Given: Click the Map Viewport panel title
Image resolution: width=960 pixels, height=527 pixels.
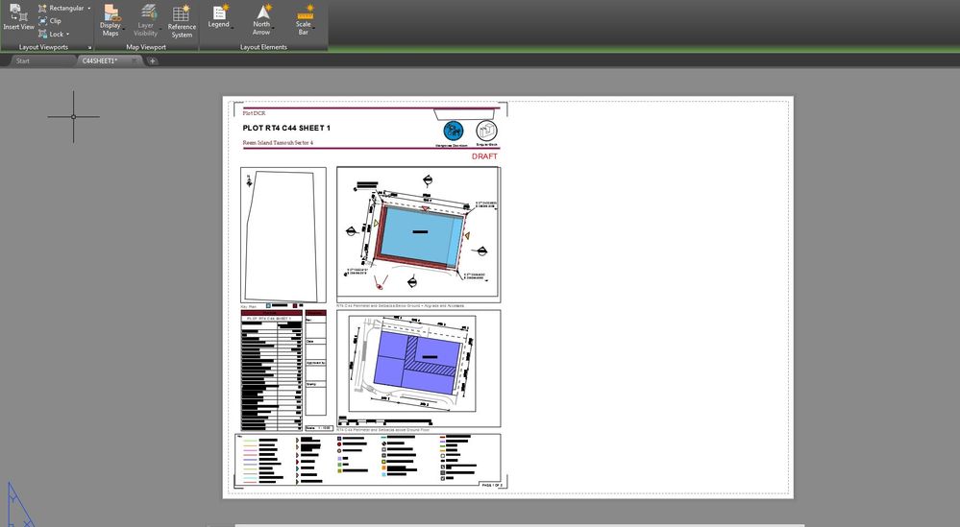Looking at the screenshot, I should pos(146,47).
